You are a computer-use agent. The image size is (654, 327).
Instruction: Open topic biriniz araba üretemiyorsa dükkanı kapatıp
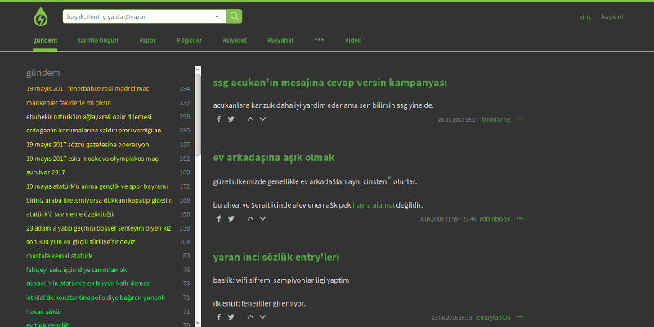click(x=99, y=200)
